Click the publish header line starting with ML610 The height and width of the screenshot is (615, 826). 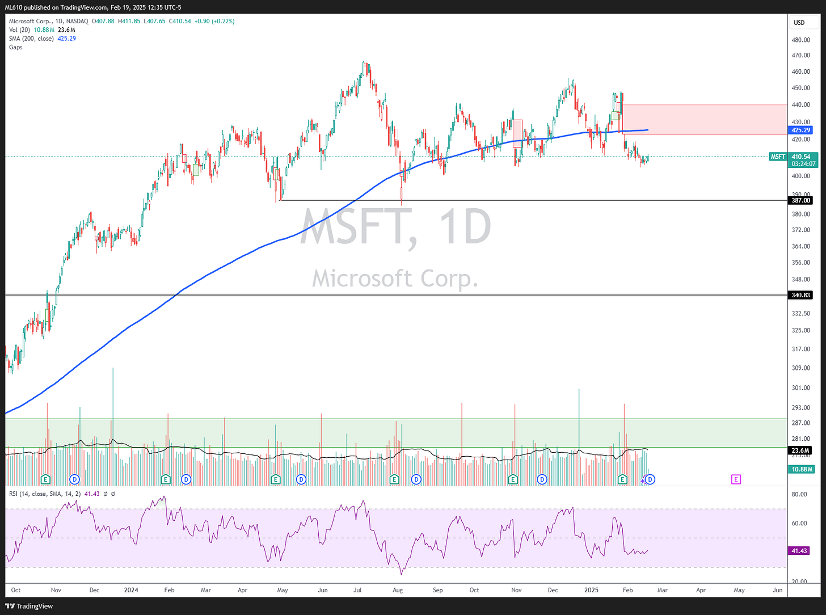[93, 7]
